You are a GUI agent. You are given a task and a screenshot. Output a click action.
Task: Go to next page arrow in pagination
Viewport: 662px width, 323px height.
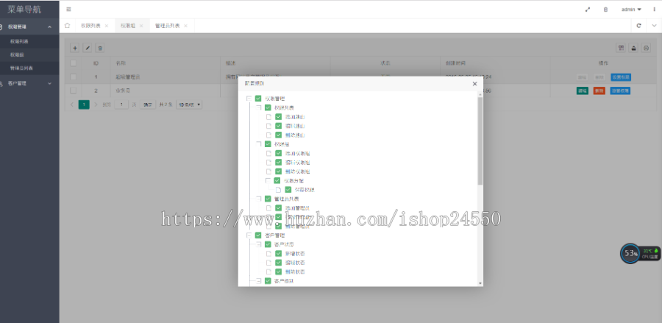tap(96, 104)
